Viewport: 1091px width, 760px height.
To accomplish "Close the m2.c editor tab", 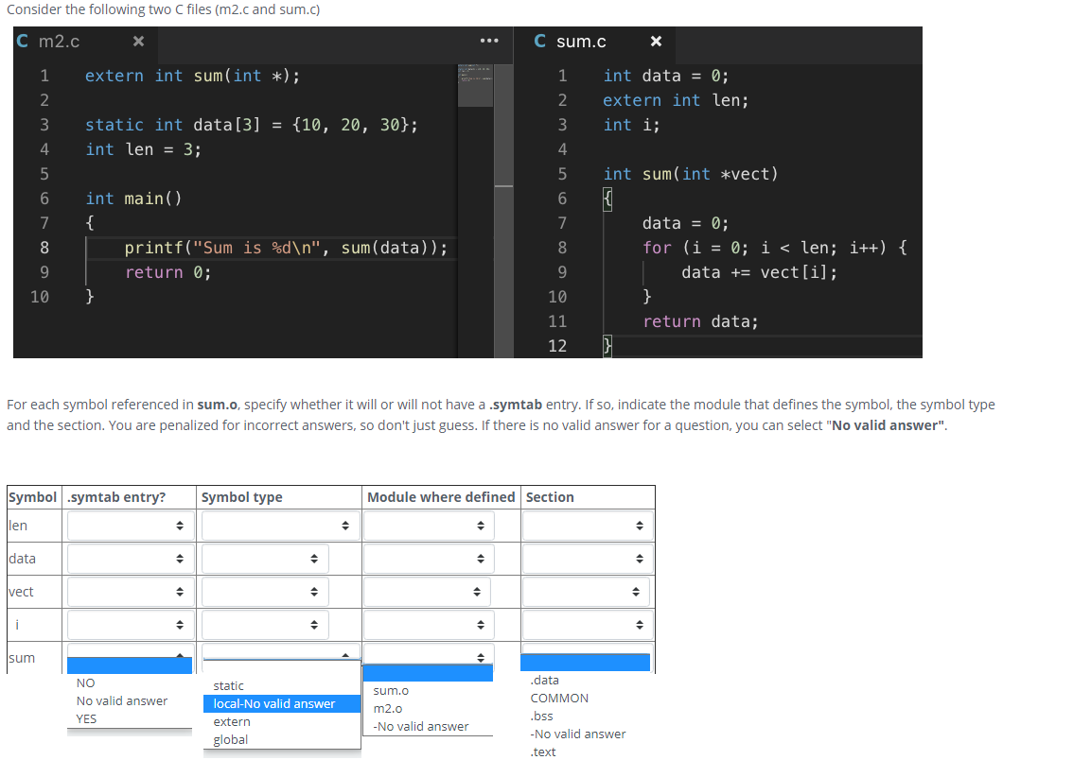I will pyautogui.click(x=138, y=41).
